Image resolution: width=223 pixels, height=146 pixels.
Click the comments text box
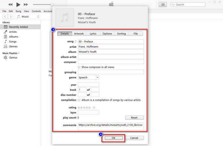(111, 126)
